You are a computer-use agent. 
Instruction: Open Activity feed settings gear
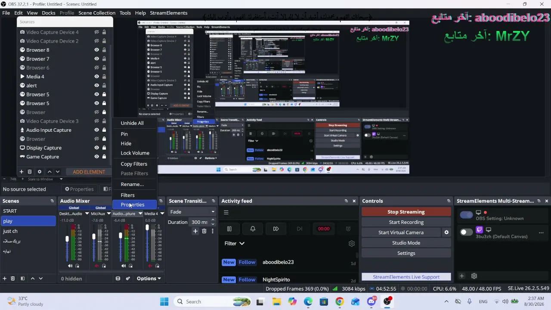point(352,244)
